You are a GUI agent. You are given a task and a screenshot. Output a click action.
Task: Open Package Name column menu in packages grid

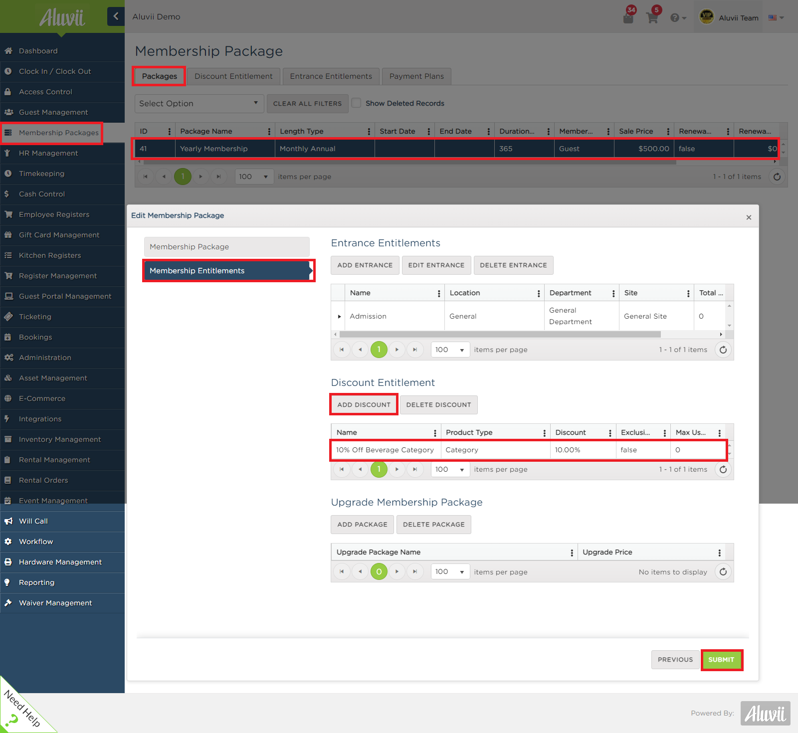[269, 131]
